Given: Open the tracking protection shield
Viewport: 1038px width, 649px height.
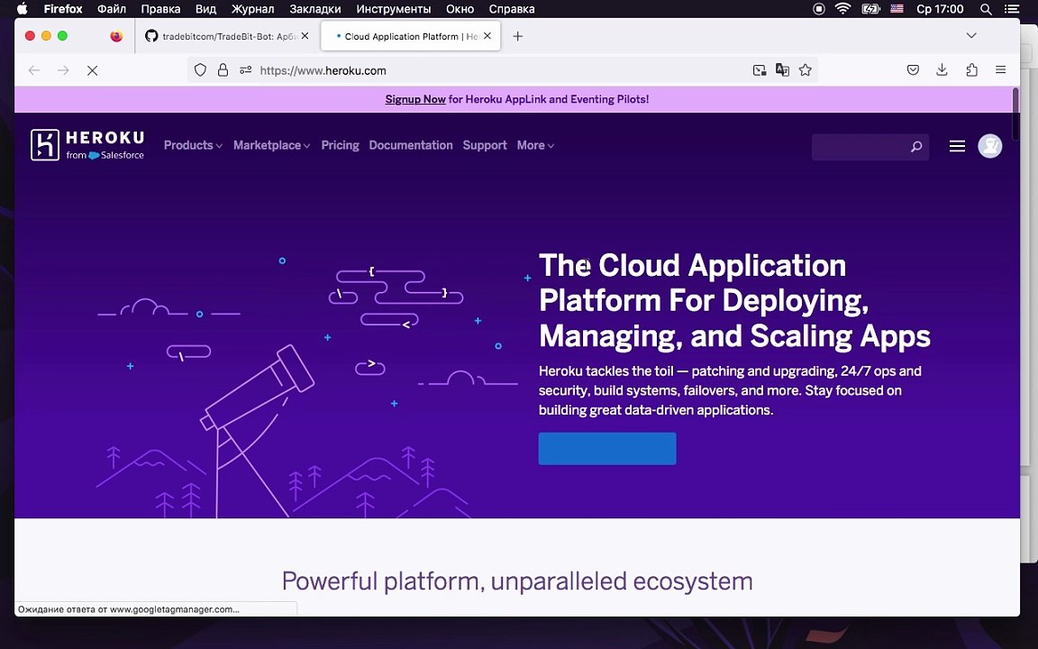Looking at the screenshot, I should click(x=201, y=70).
